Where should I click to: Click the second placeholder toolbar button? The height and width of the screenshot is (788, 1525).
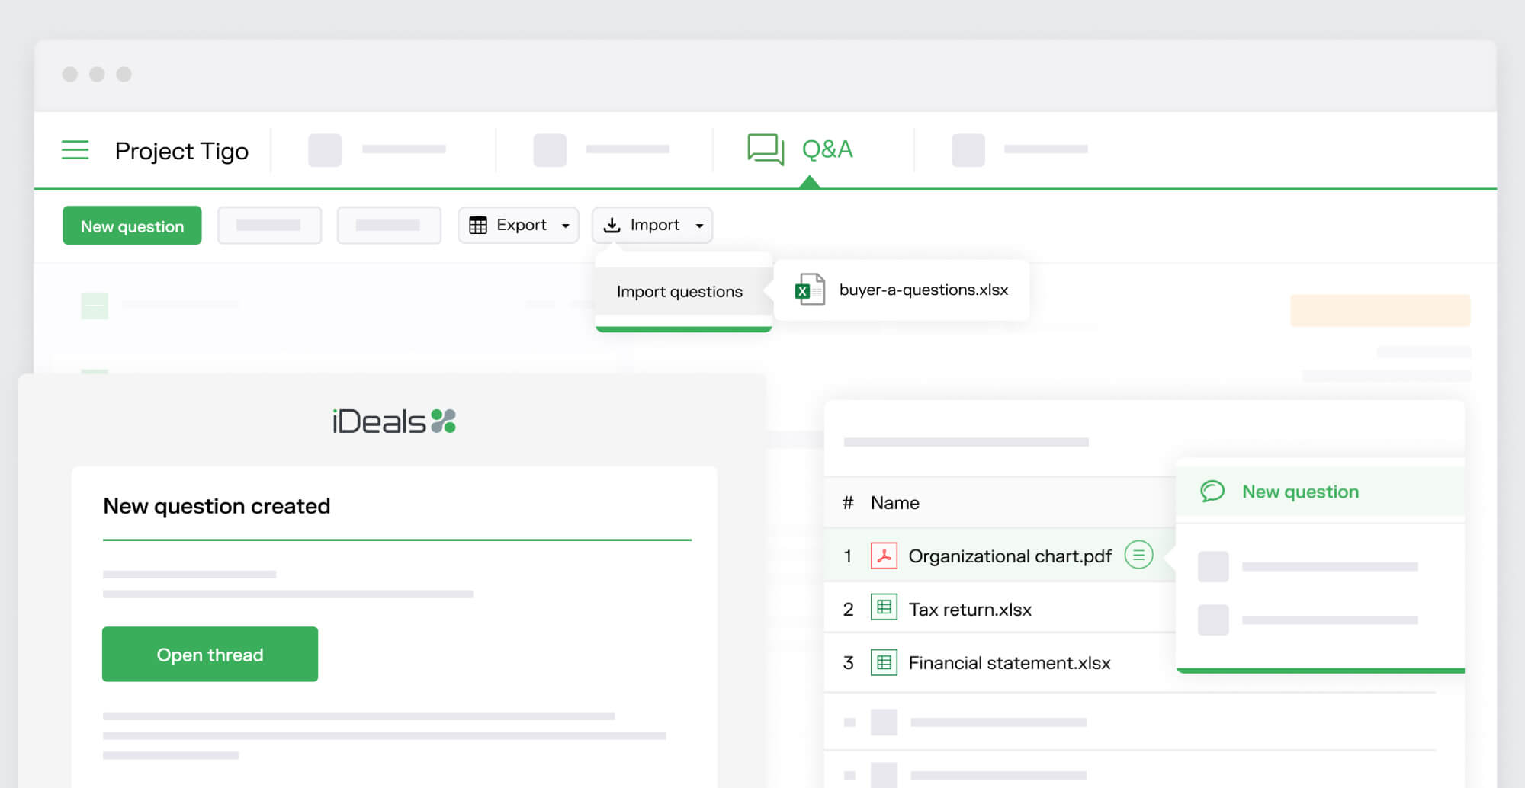pos(269,226)
